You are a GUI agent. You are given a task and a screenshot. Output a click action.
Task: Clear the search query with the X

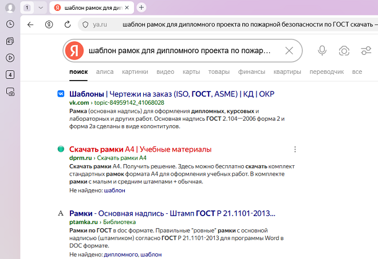click(x=289, y=50)
